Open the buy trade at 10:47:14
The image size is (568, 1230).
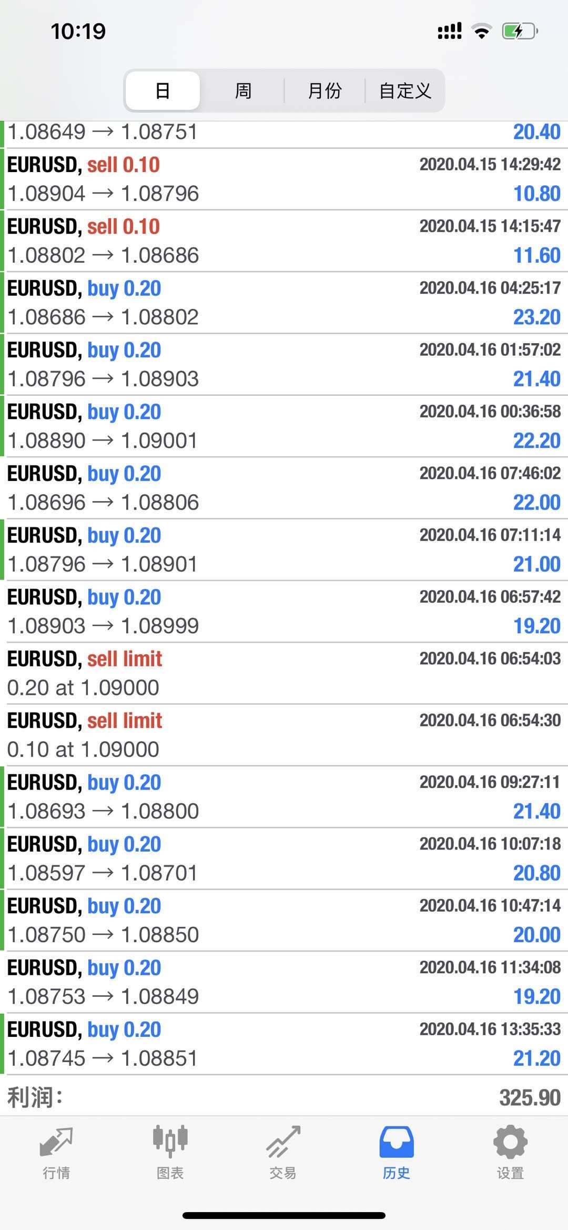[x=284, y=921]
